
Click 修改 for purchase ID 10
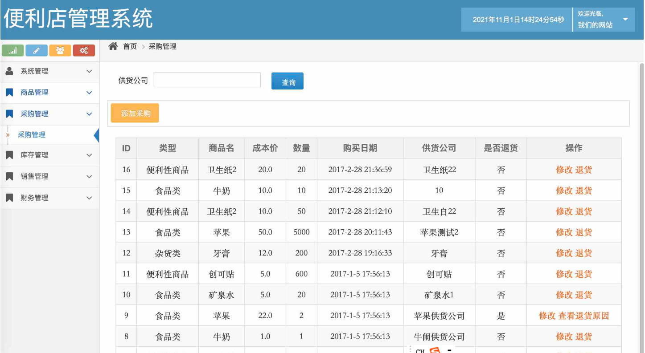tap(564, 295)
